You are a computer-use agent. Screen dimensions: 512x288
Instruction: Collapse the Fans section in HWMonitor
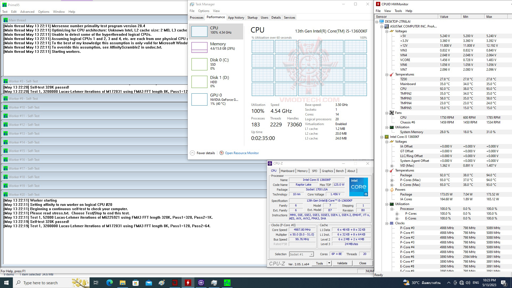387,113
